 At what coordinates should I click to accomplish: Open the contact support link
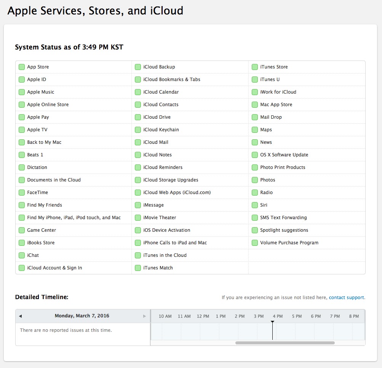point(347,298)
